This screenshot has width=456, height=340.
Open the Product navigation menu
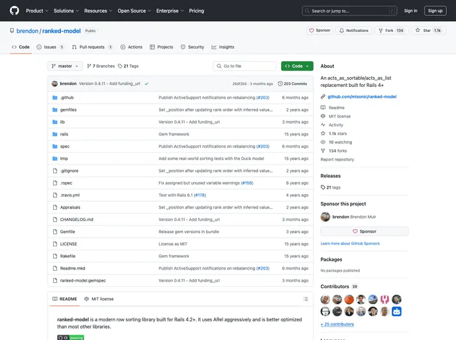(x=36, y=11)
